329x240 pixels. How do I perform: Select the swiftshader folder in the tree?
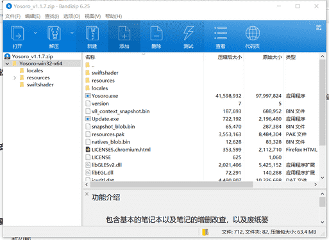(40, 84)
